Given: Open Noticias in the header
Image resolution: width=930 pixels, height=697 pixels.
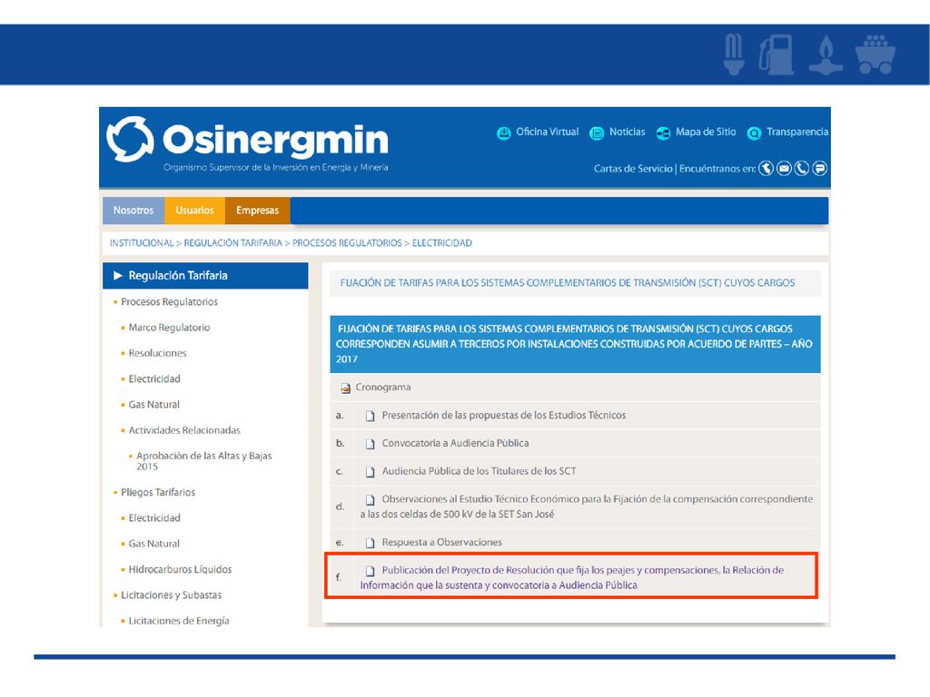Looking at the screenshot, I should pos(627,132).
